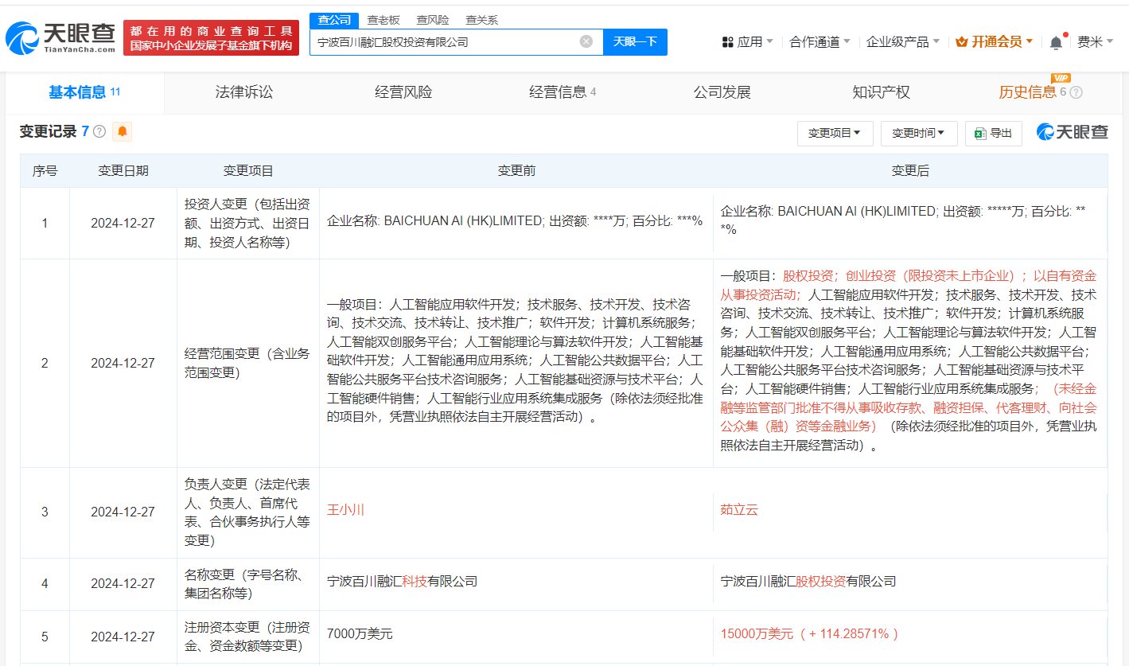Switch to the 基本信息 tab

84,92
